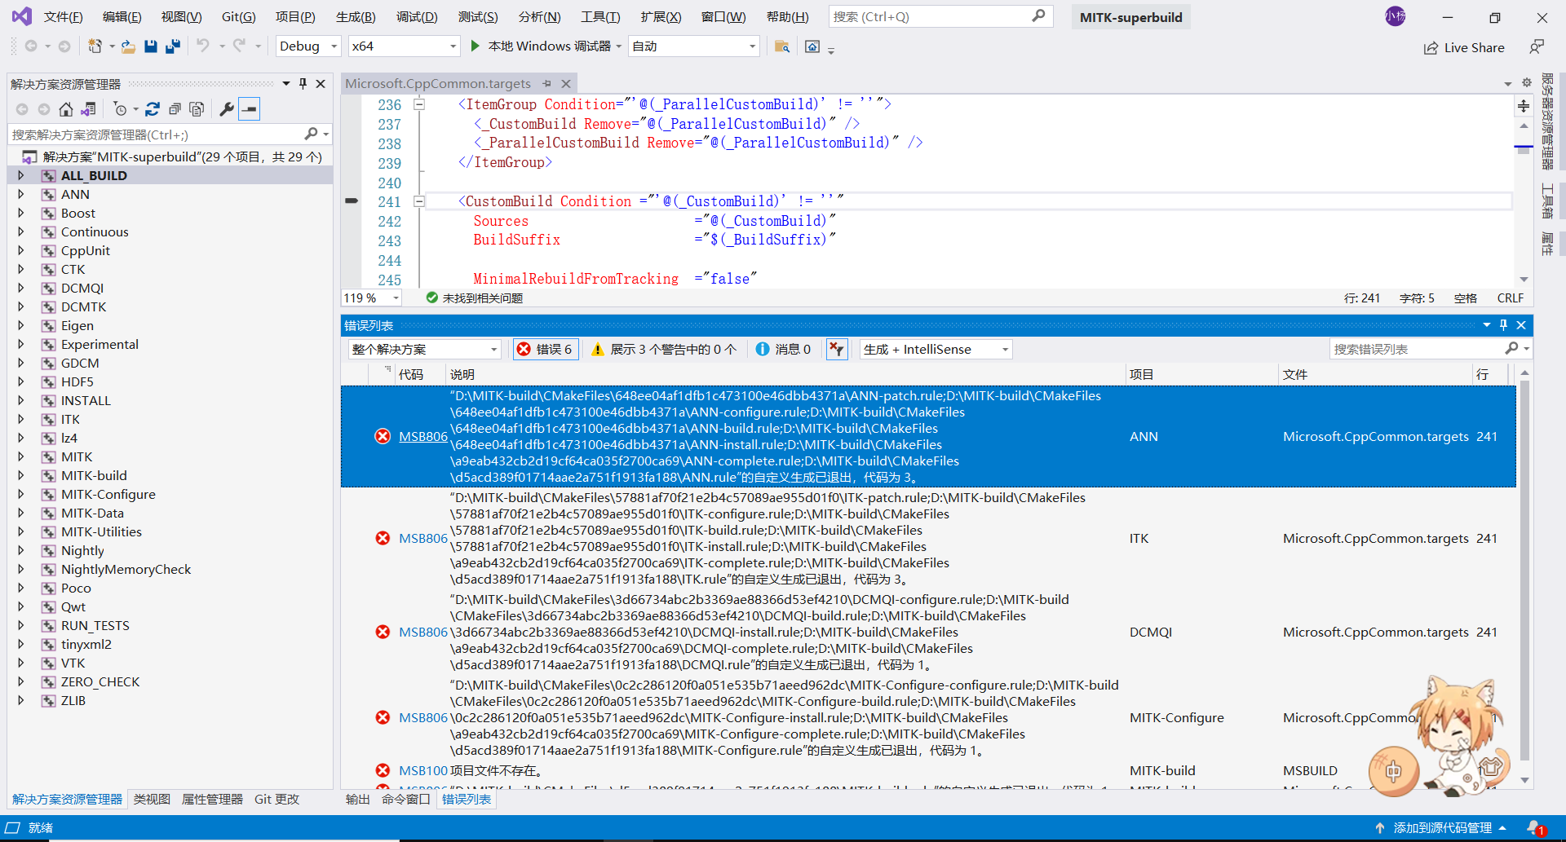This screenshot has height=842, width=1566.
Task: Switch to the Git 更改 tab
Action: pyautogui.click(x=276, y=800)
